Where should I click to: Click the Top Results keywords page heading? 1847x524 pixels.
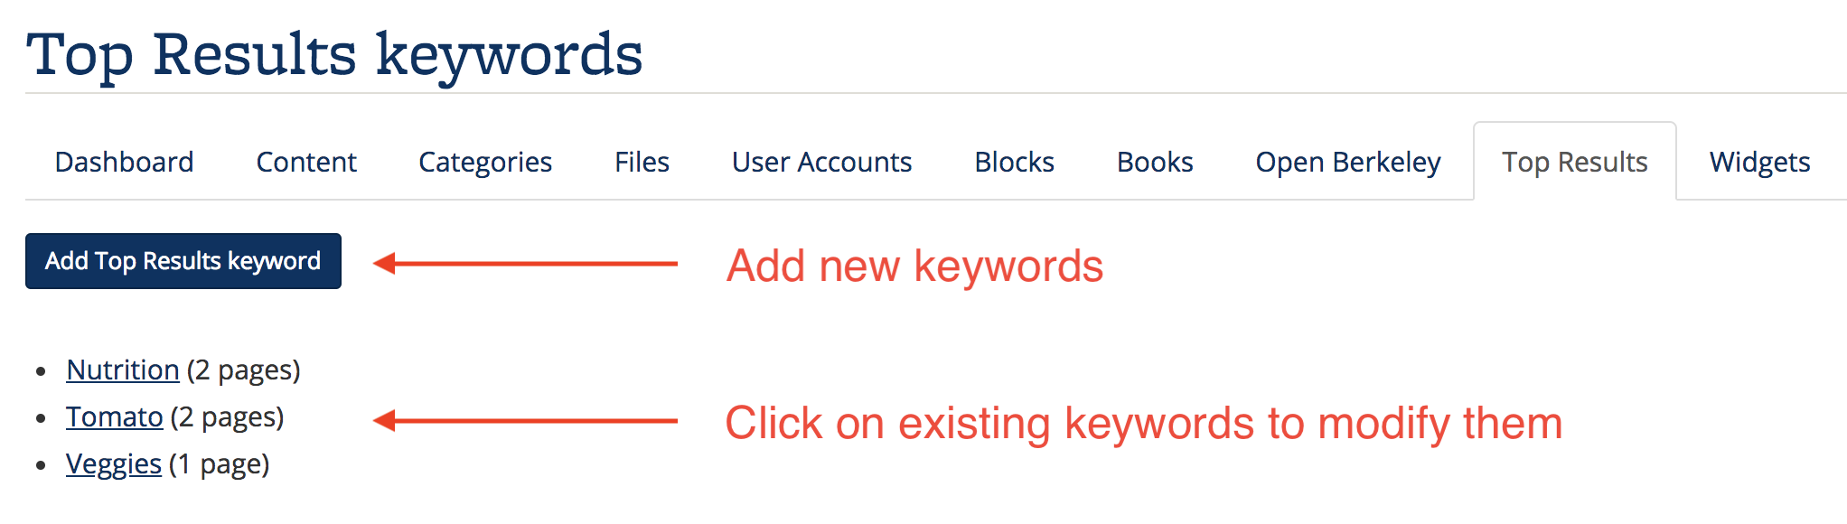pyautogui.click(x=334, y=54)
